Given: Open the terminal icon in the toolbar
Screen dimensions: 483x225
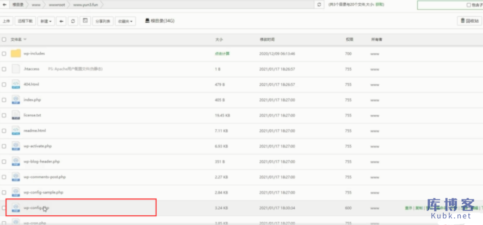Looking at the screenshot, I should pyautogui.click(x=85, y=21).
